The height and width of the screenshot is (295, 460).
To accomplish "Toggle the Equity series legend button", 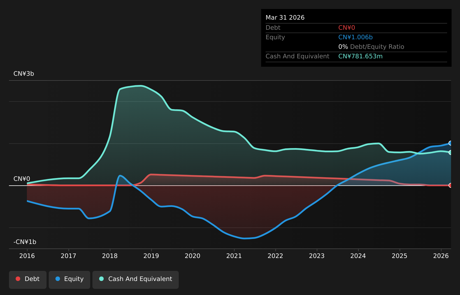I will pyautogui.click(x=69, y=280).
